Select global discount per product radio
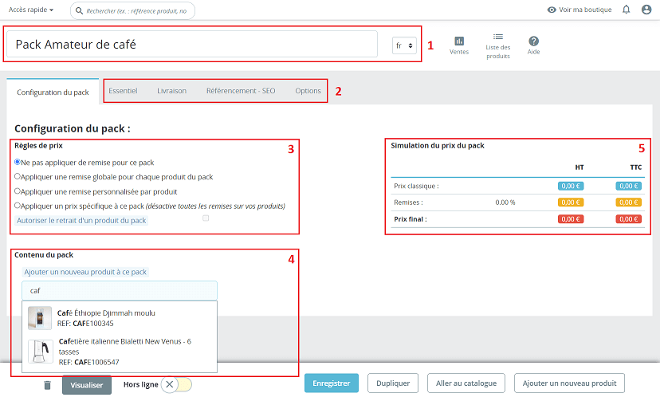 coord(18,176)
